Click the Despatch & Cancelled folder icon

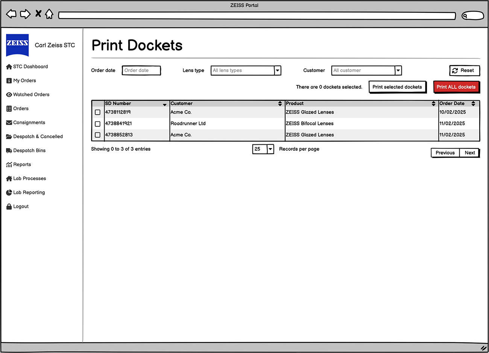[x=9, y=137]
